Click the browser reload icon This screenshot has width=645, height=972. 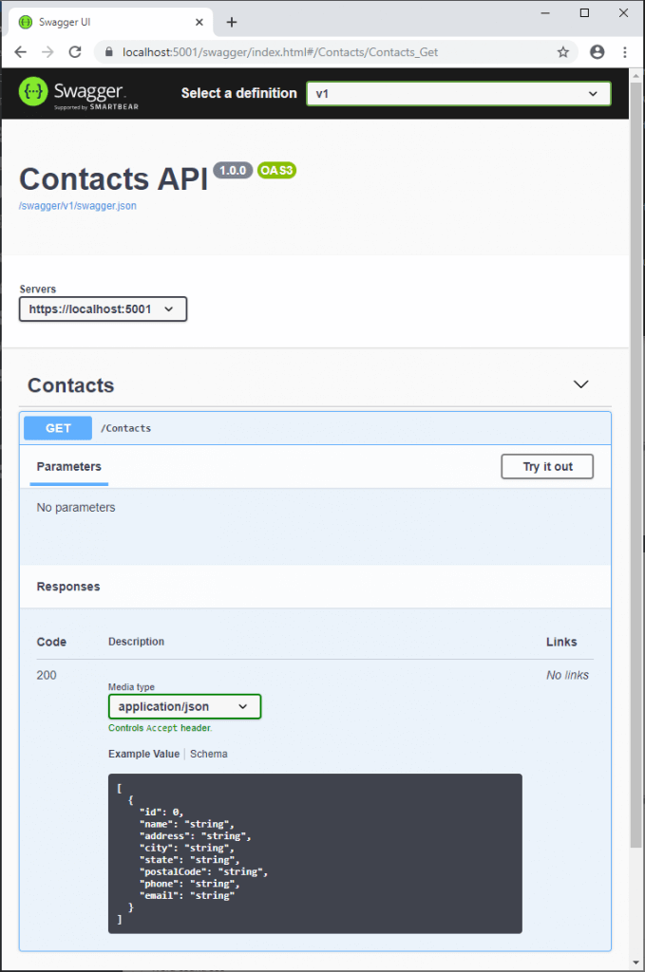[x=75, y=52]
